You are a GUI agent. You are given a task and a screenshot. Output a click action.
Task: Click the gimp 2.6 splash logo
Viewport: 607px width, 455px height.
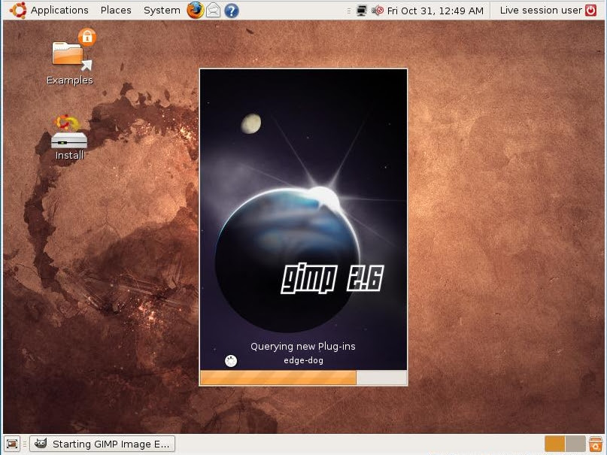pos(332,278)
